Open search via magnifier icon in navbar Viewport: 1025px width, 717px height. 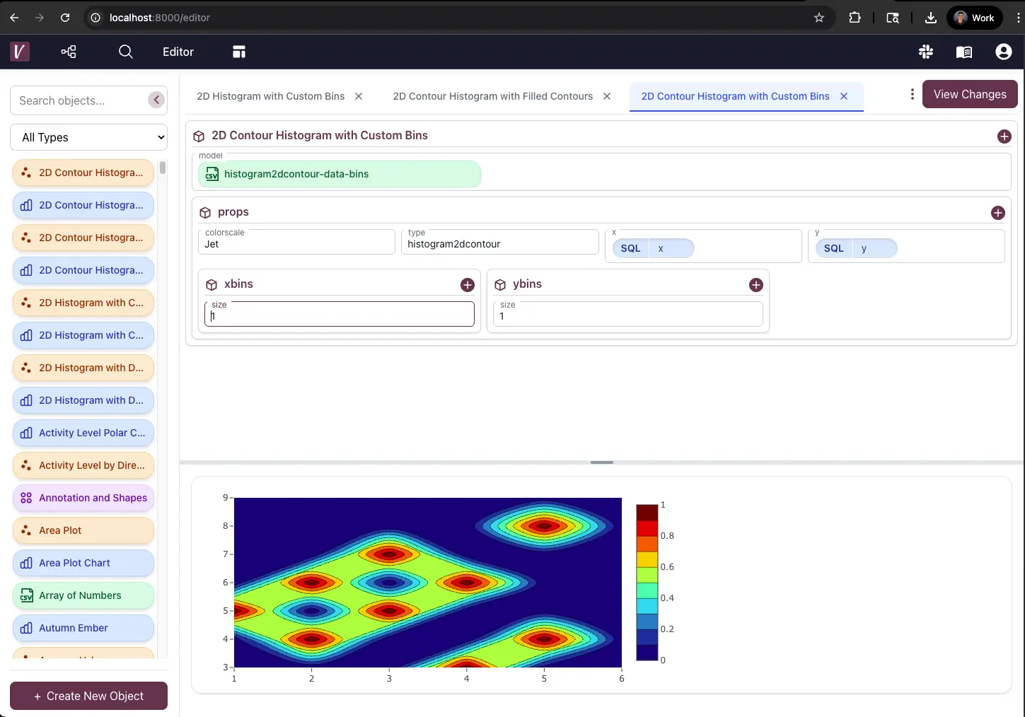tap(125, 52)
